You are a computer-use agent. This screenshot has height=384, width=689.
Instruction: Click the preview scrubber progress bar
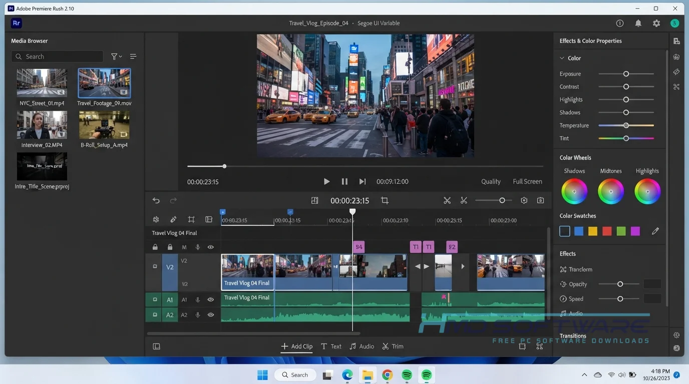pyautogui.click(x=365, y=166)
